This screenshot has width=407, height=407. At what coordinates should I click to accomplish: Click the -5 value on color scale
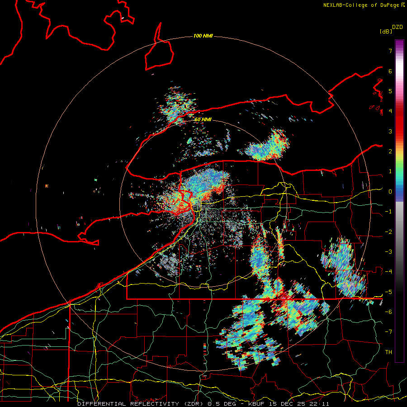pos(388,292)
